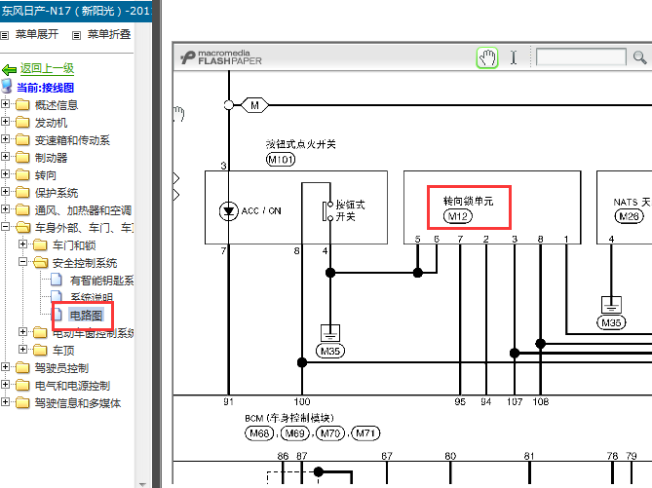
Task: Expand the 车门和锁 subfolder node
Action: click(x=22, y=244)
